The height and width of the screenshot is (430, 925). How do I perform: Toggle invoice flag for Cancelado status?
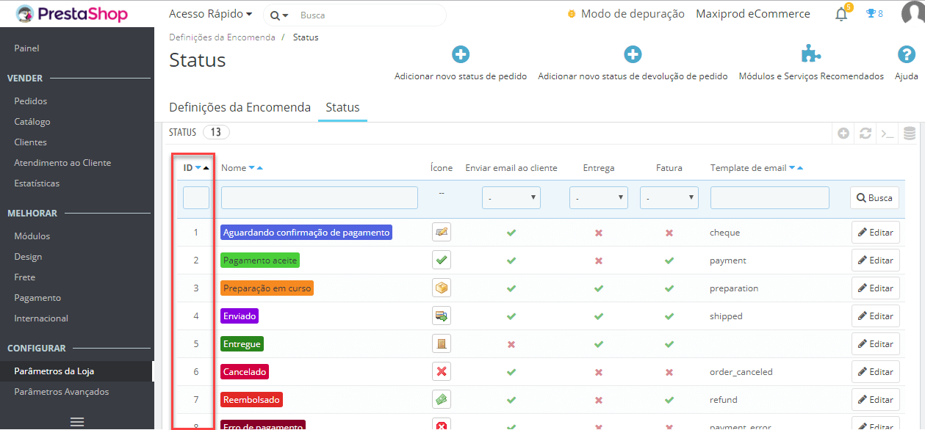click(669, 372)
